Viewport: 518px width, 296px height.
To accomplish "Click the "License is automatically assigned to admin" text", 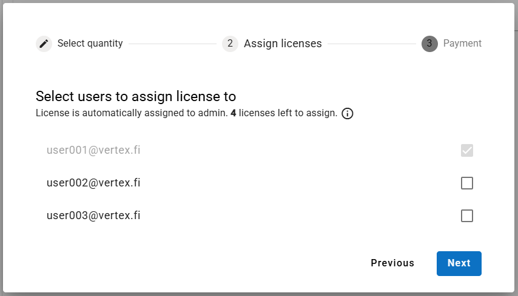I will (131, 113).
